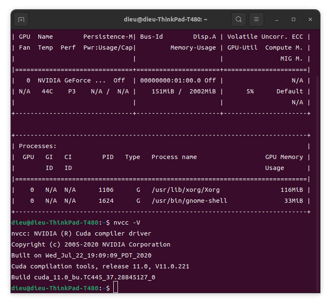Open the terminal search
Viewport: 331px width, 305px height.
coord(238,19)
